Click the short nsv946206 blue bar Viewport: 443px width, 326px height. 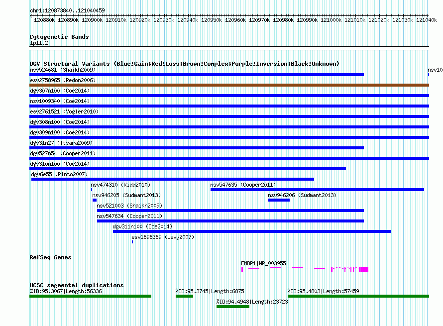click(x=279, y=200)
